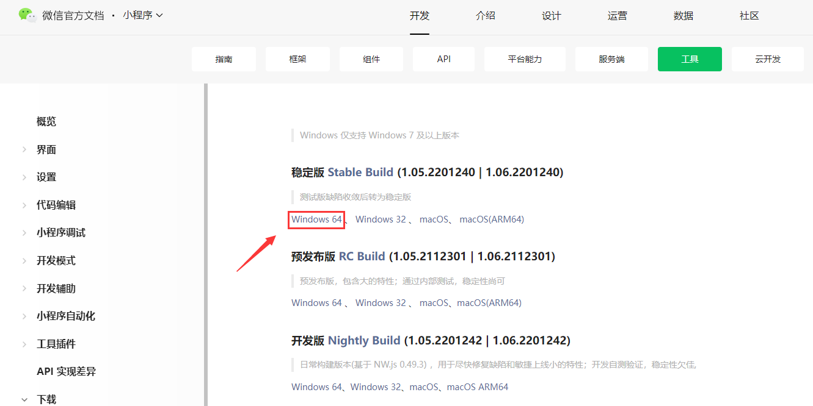The image size is (813, 406).
Task: Download RC Build macOS(ARM64)
Action: pyautogui.click(x=489, y=302)
